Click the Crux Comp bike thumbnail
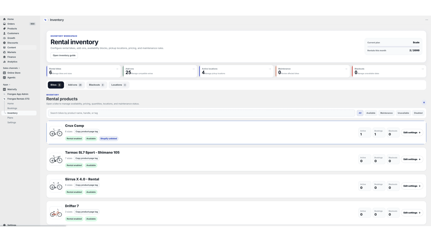This screenshot has width=431, height=242. (x=56, y=132)
